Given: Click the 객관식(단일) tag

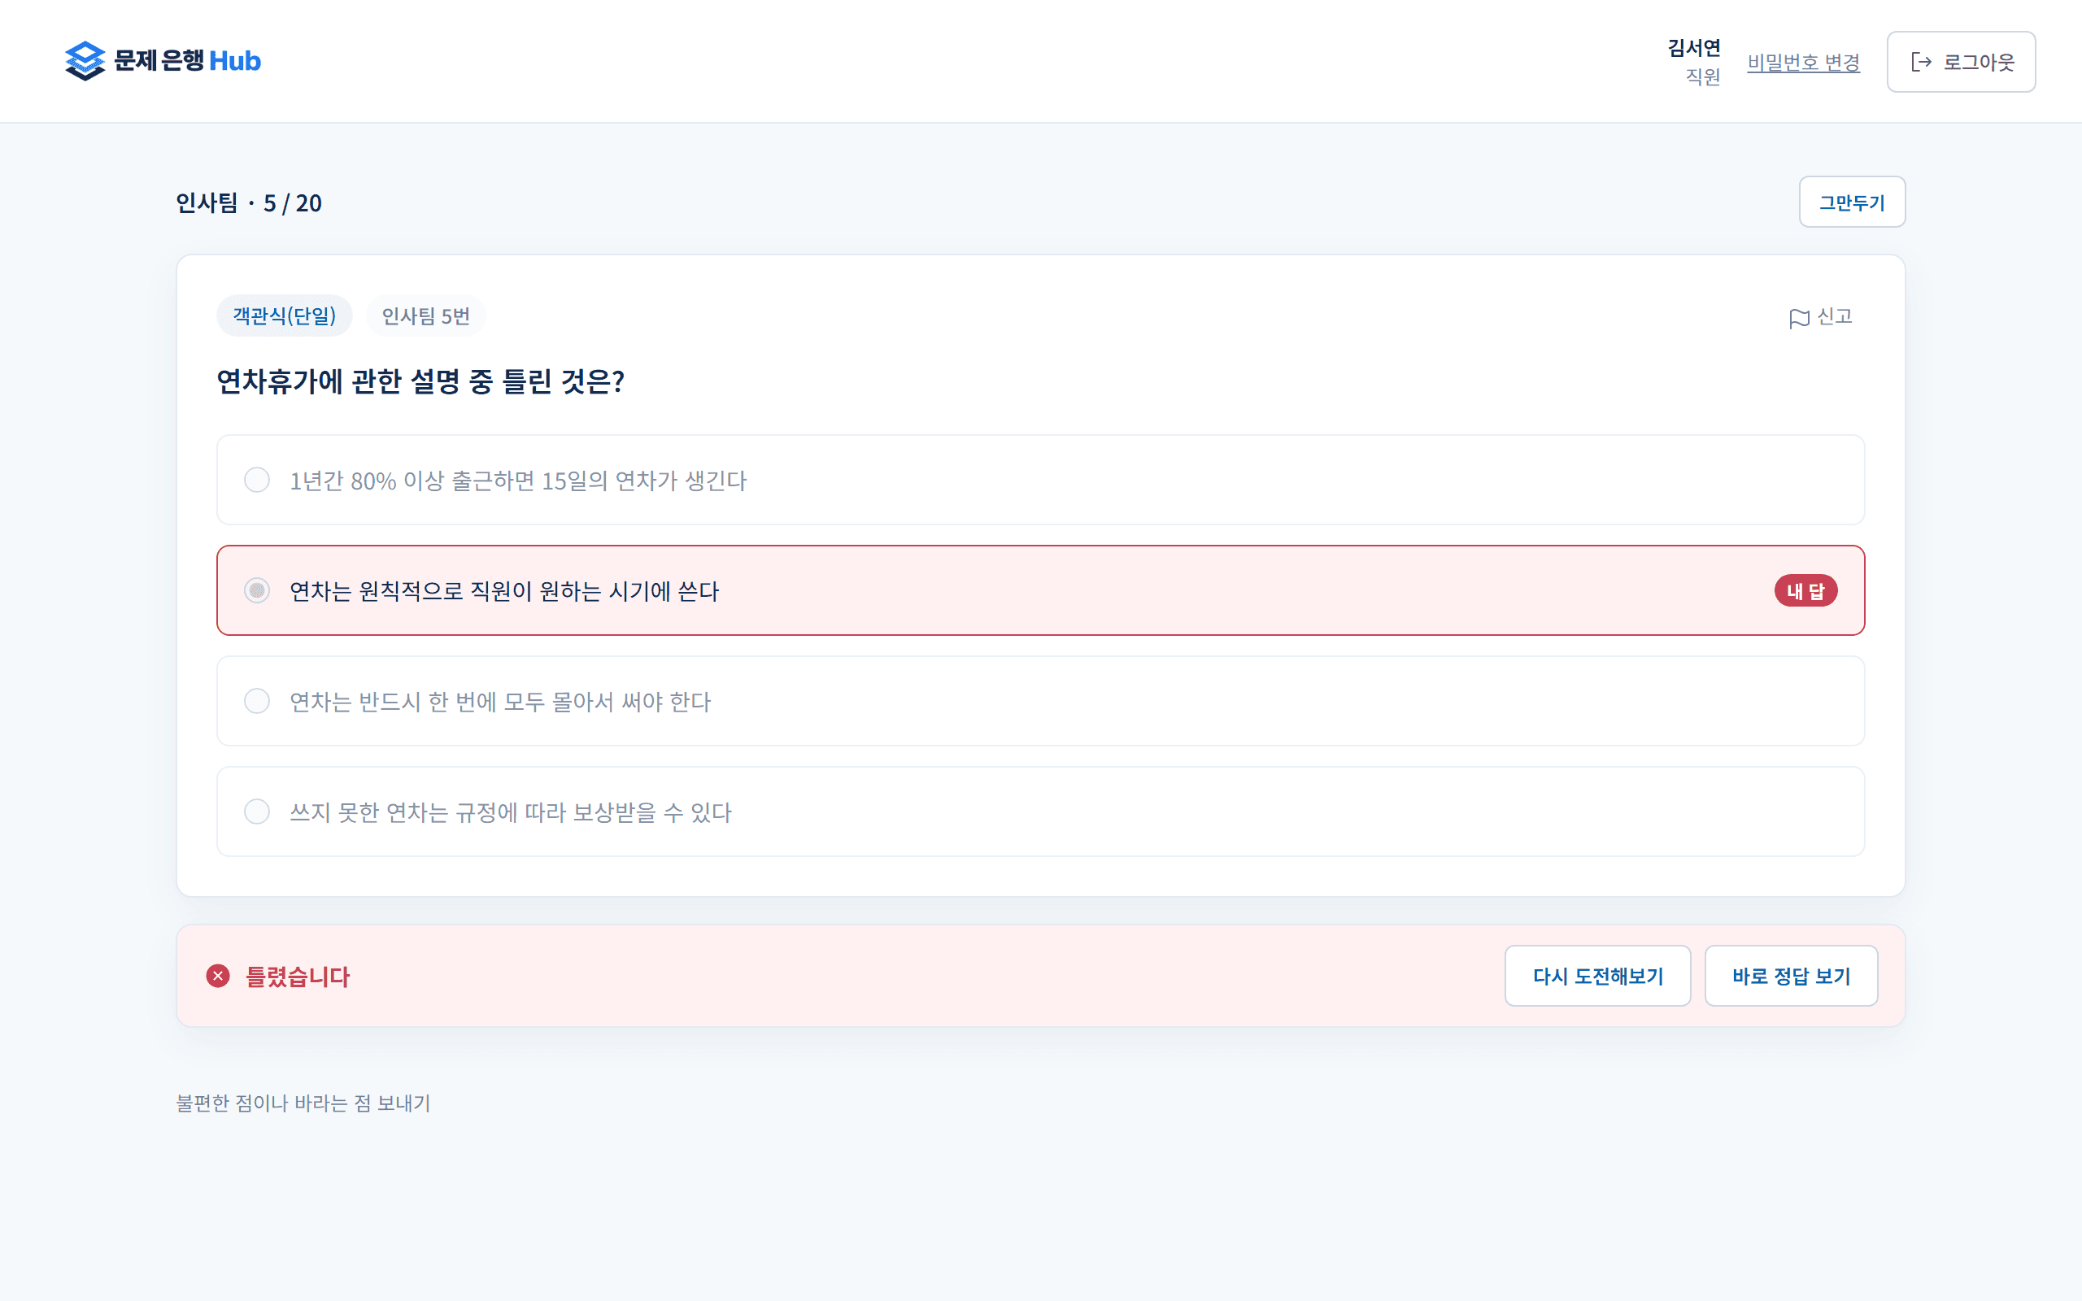Looking at the screenshot, I should [x=284, y=315].
